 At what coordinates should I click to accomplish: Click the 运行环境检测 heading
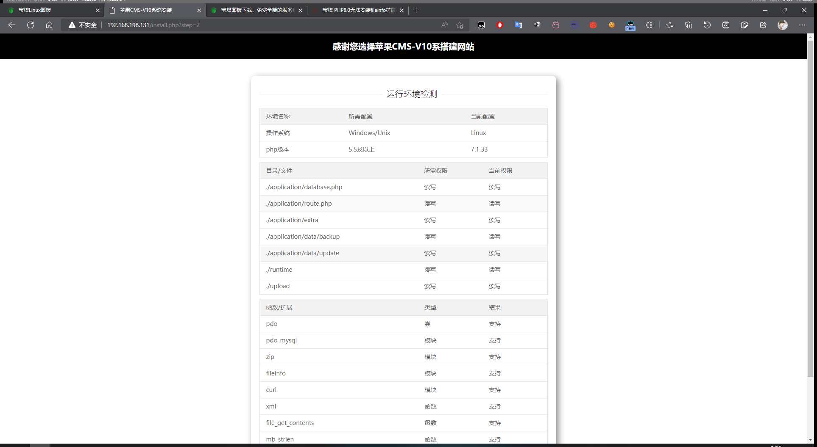412,94
